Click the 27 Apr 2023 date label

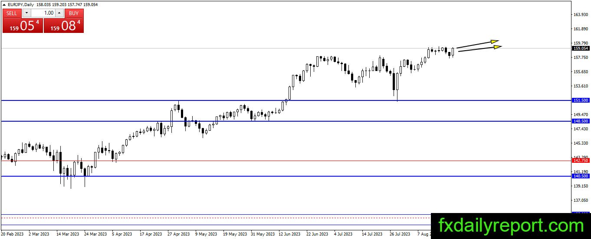(178, 234)
